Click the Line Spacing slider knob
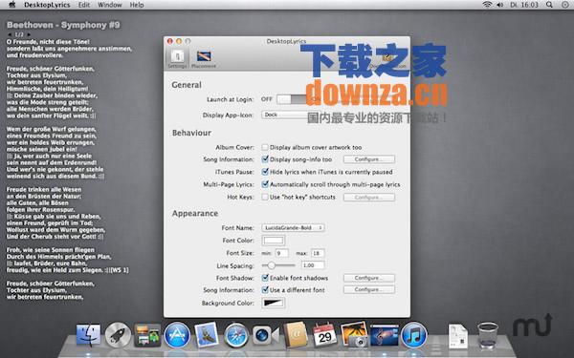Screen dimensions: 574x358 (x=272, y=265)
